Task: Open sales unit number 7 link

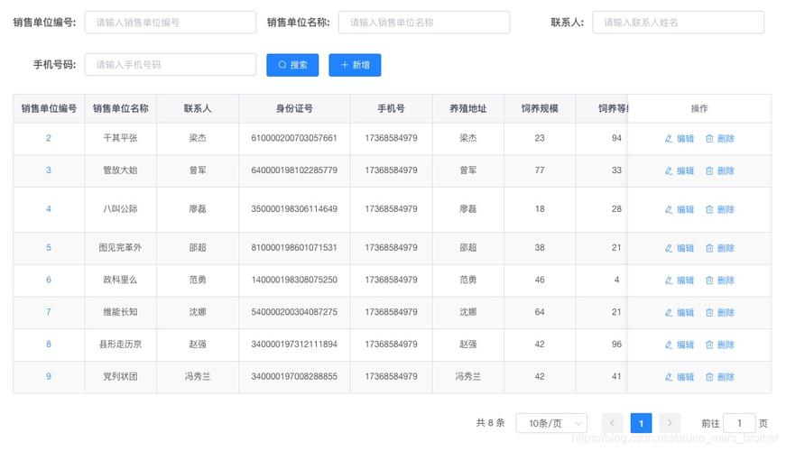Action: pos(49,312)
